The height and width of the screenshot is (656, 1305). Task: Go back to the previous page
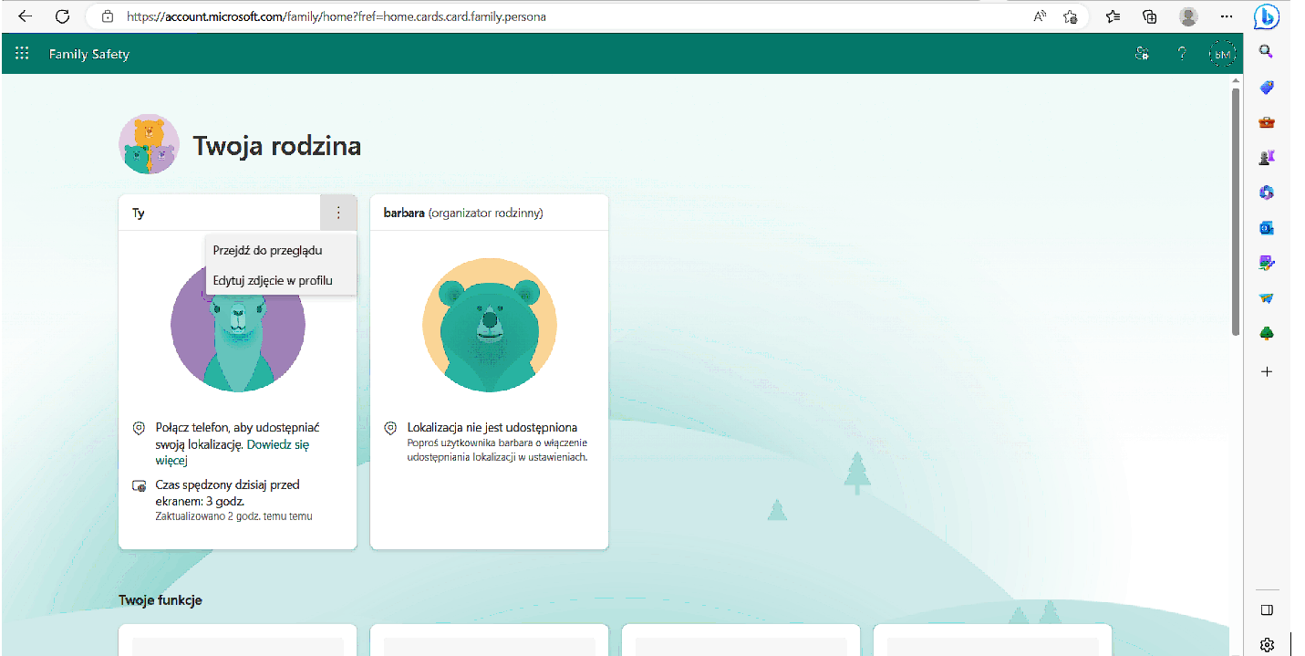26,16
